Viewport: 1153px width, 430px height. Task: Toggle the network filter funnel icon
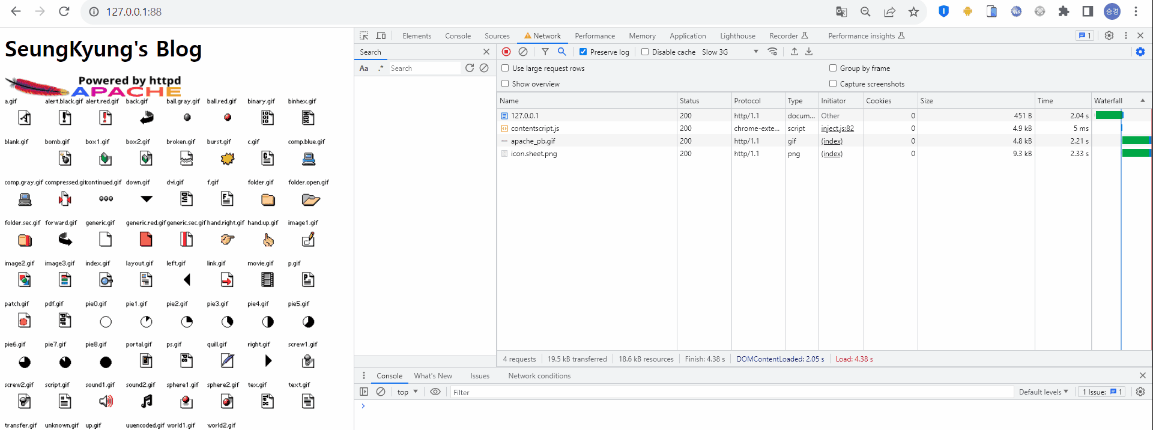pos(545,52)
